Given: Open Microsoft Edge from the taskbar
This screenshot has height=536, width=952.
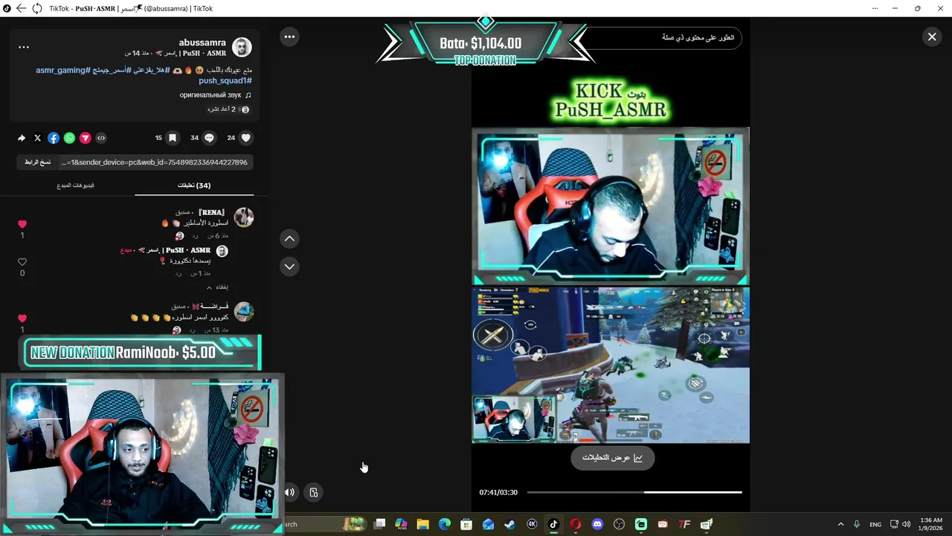Looking at the screenshot, I should 444,524.
